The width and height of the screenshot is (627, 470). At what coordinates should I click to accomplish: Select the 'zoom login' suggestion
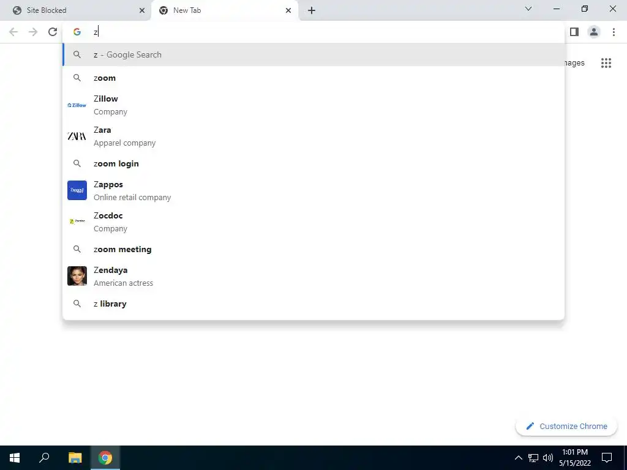(313, 163)
